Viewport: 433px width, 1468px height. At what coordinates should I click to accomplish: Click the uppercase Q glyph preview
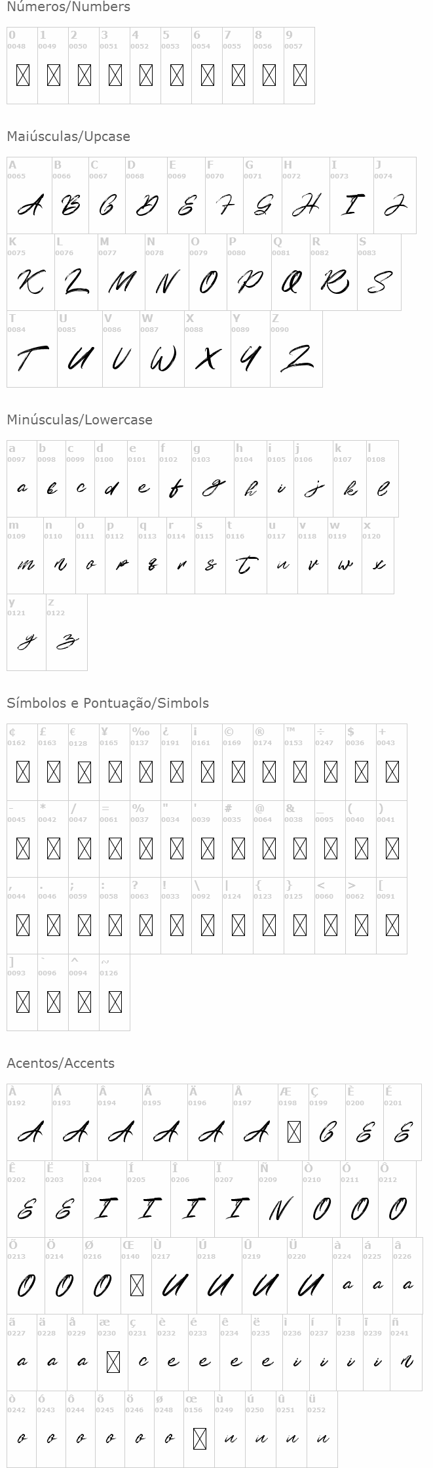(291, 283)
